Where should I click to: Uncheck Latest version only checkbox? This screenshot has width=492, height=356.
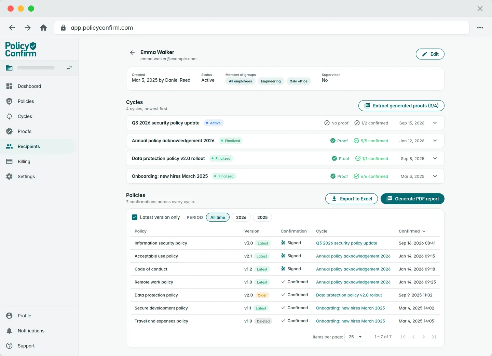135,217
